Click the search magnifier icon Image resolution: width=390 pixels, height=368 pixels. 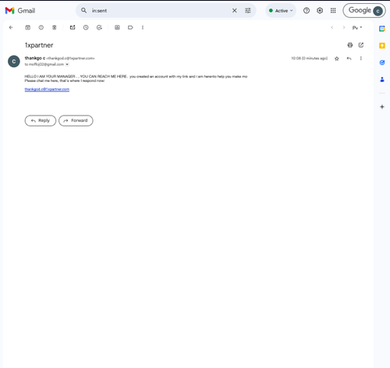pos(83,10)
